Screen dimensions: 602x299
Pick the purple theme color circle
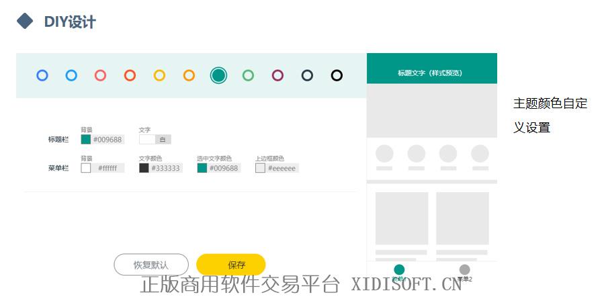(277, 75)
